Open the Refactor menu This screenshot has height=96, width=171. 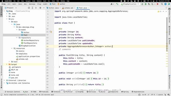click(x=39, y=1)
